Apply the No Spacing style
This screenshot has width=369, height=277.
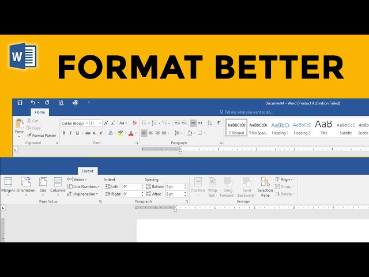(258, 128)
